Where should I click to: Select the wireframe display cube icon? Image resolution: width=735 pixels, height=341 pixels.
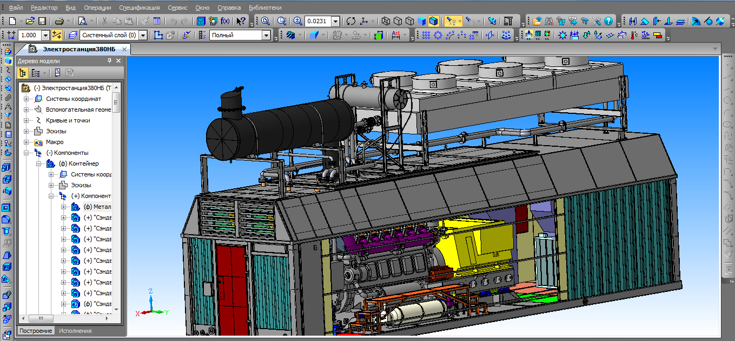386,21
